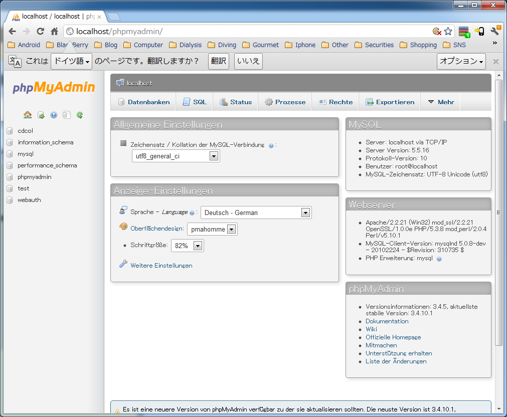507x417 pixels.
Task: Click the extension icon with the green badge
Action: (x=464, y=32)
